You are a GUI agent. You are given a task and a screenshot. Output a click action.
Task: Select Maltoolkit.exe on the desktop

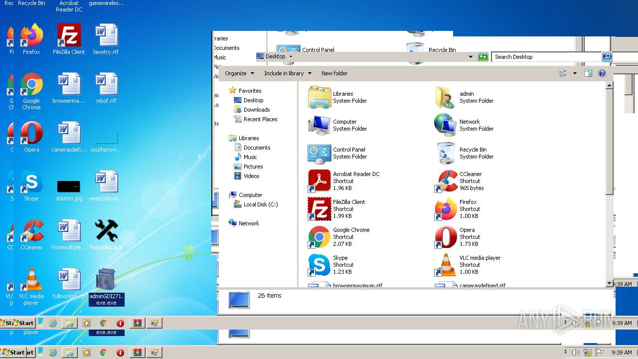[x=106, y=234]
